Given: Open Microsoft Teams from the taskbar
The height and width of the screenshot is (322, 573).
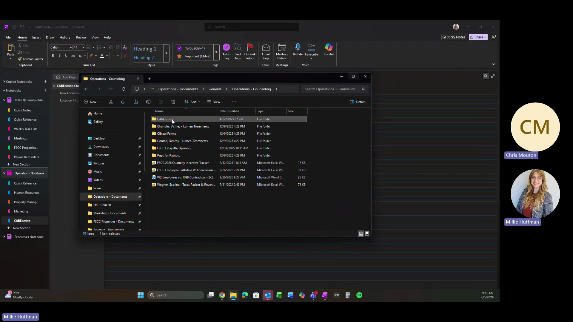Looking at the screenshot, I should pyautogui.click(x=313, y=295).
